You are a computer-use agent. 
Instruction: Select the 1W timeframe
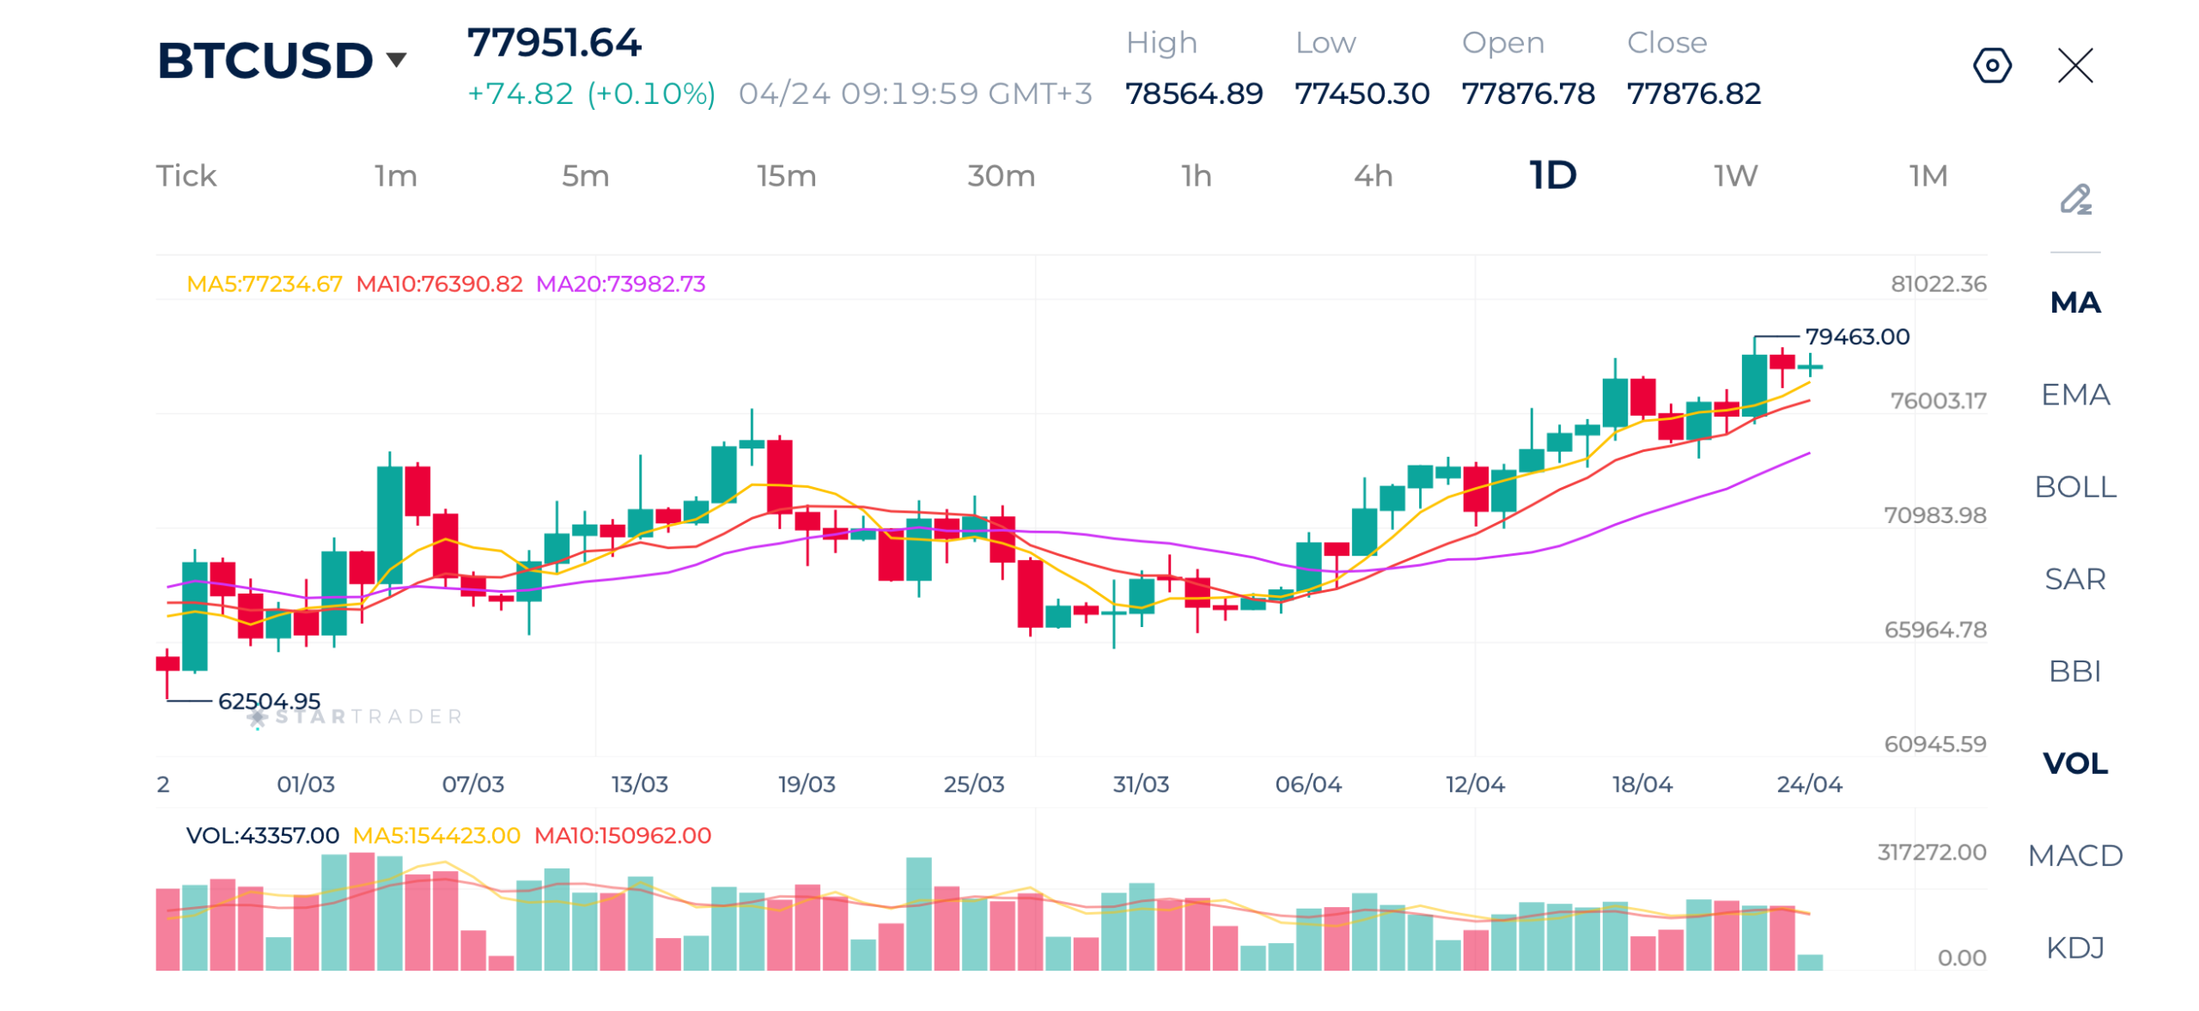pos(1735,175)
